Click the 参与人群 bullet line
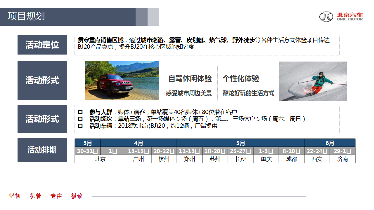 click(x=163, y=112)
